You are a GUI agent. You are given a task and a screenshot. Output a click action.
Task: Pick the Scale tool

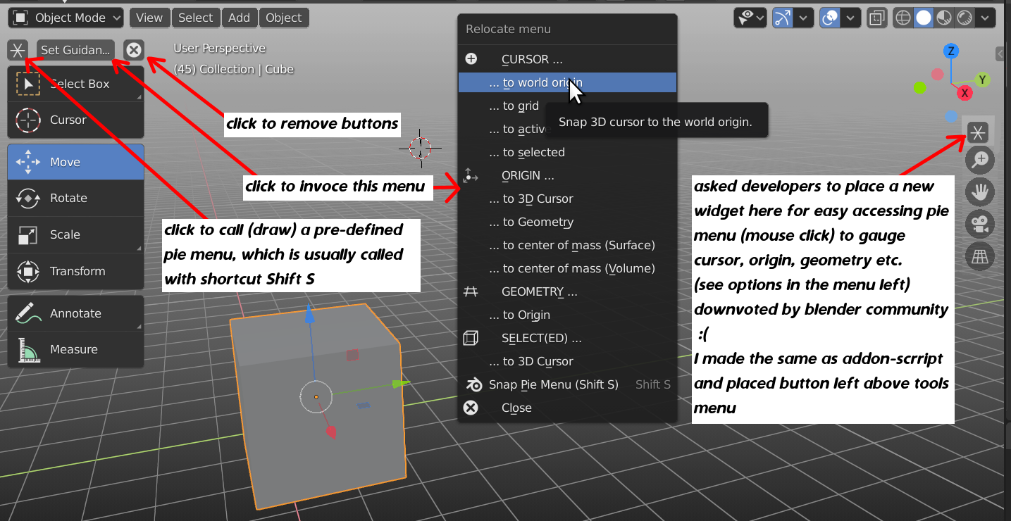75,234
